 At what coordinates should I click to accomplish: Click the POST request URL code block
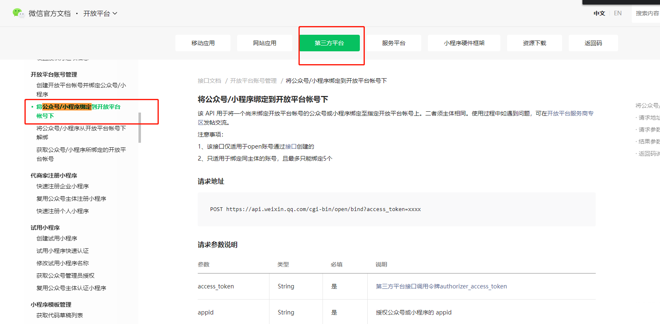coord(397,209)
